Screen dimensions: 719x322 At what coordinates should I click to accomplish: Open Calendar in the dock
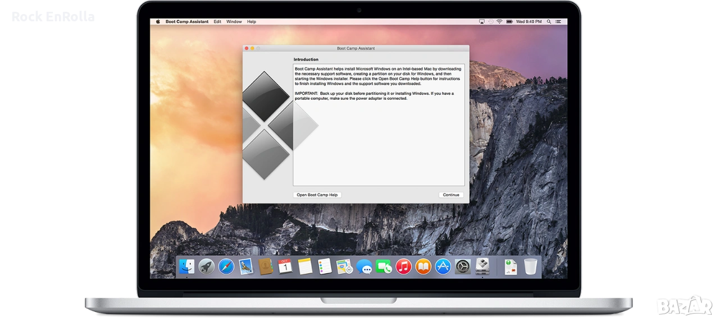click(285, 266)
